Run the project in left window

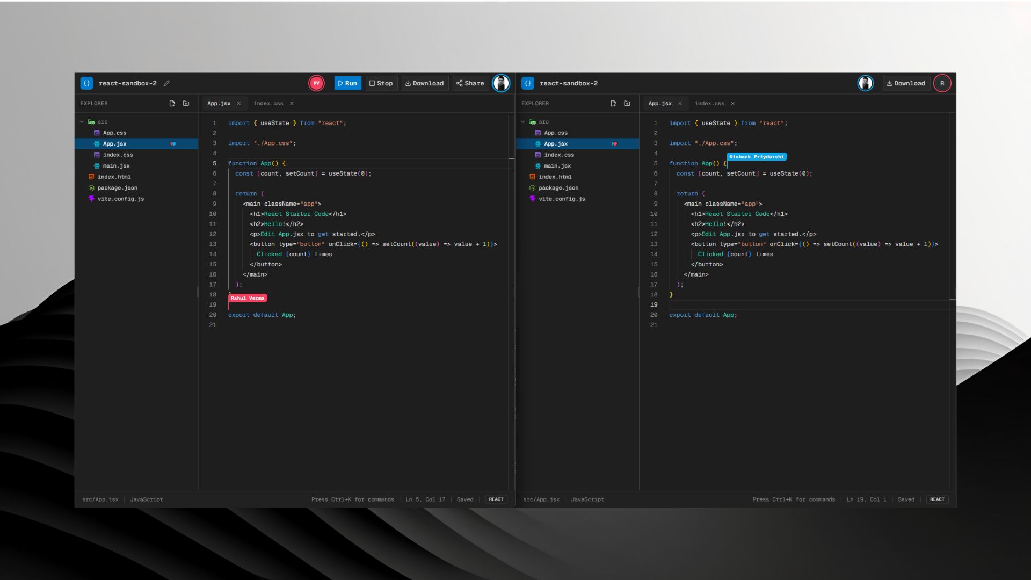347,83
